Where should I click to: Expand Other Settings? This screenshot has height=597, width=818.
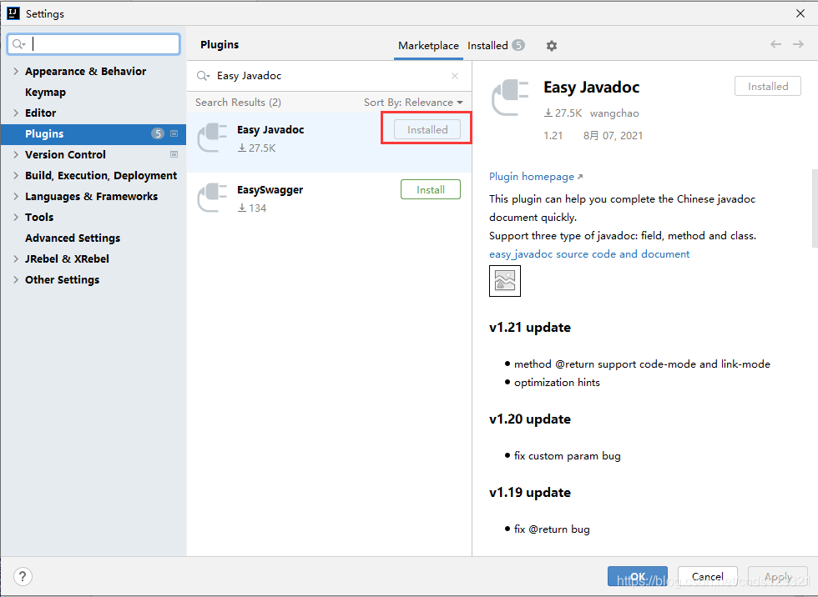(x=16, y=280)
